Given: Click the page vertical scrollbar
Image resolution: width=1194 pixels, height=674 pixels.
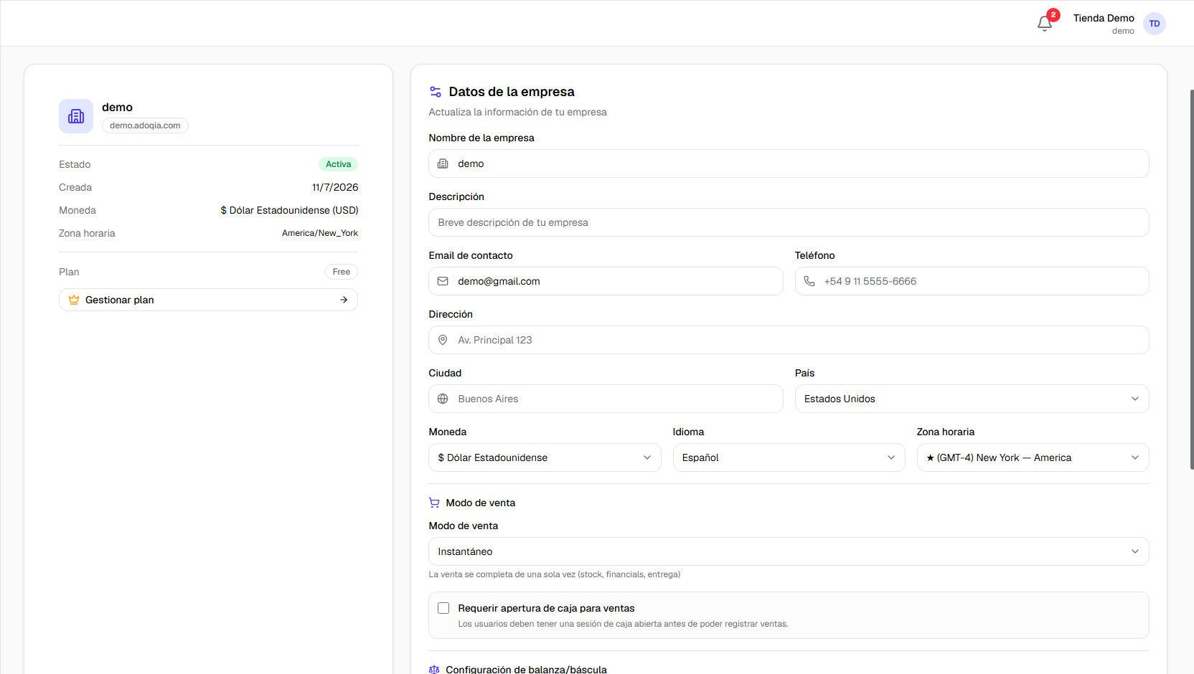Looking at the screenshot, I should pyautogui.click(x=1192, y=280).
